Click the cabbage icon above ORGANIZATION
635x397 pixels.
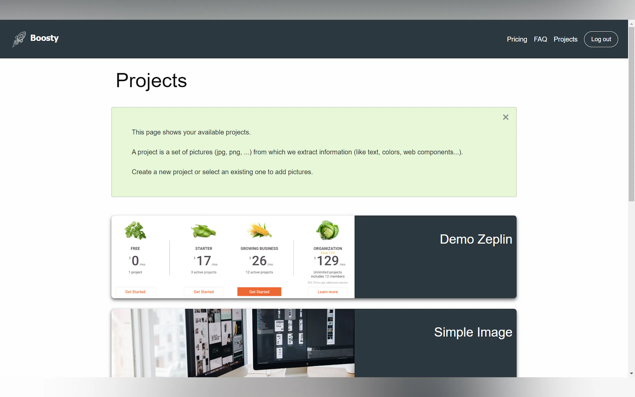(327, 230)
